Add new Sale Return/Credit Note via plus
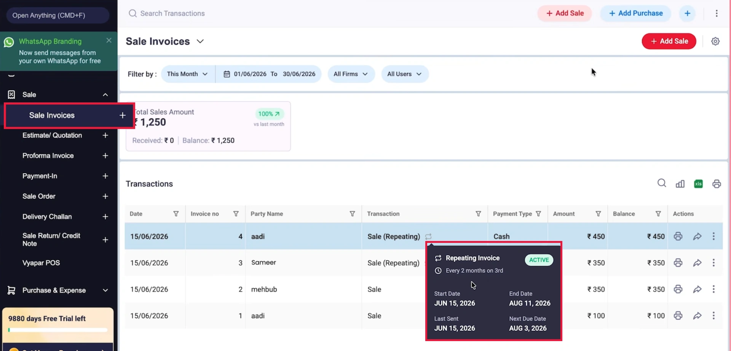Viewport: 731px width, 351px height. (x=105, y=240)
